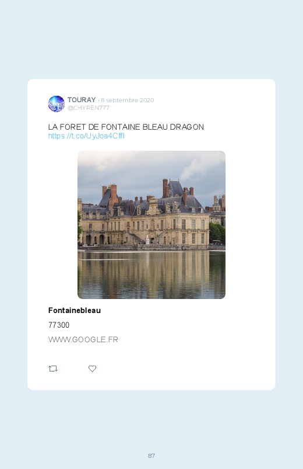Like the tweet with the heart icon

click(x=92, y=369)
